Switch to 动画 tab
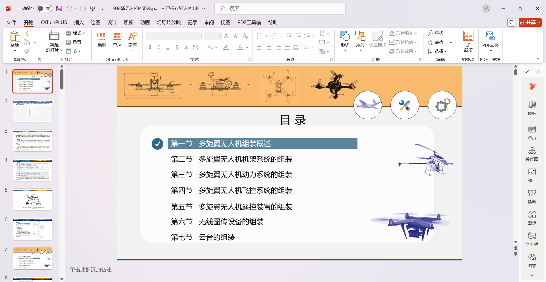Viewport: 546px width, 282px height. click(145, 22)
